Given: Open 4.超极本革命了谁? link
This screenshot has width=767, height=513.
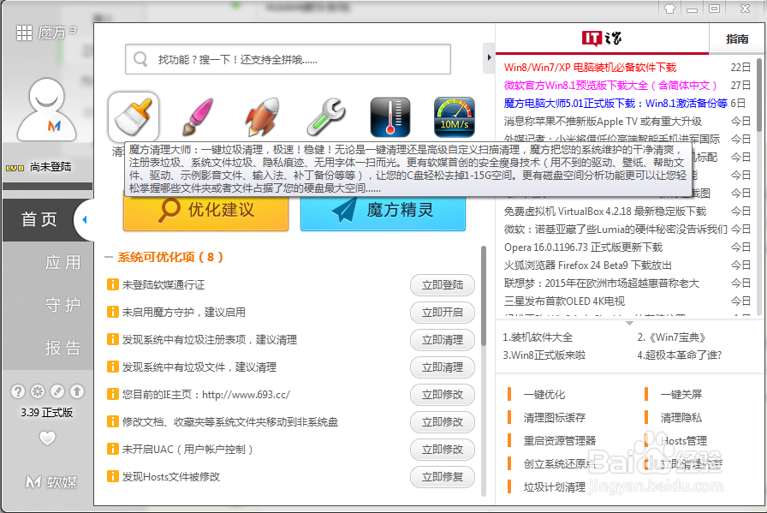Looking at the screenshot, I should (680, 355).
